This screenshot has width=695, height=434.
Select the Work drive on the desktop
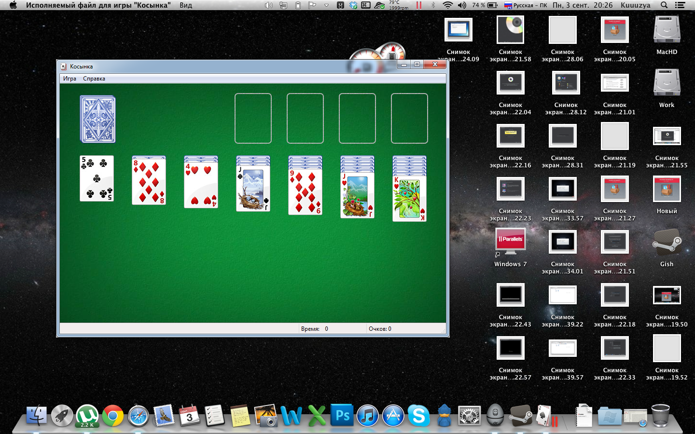click(667, 88)
